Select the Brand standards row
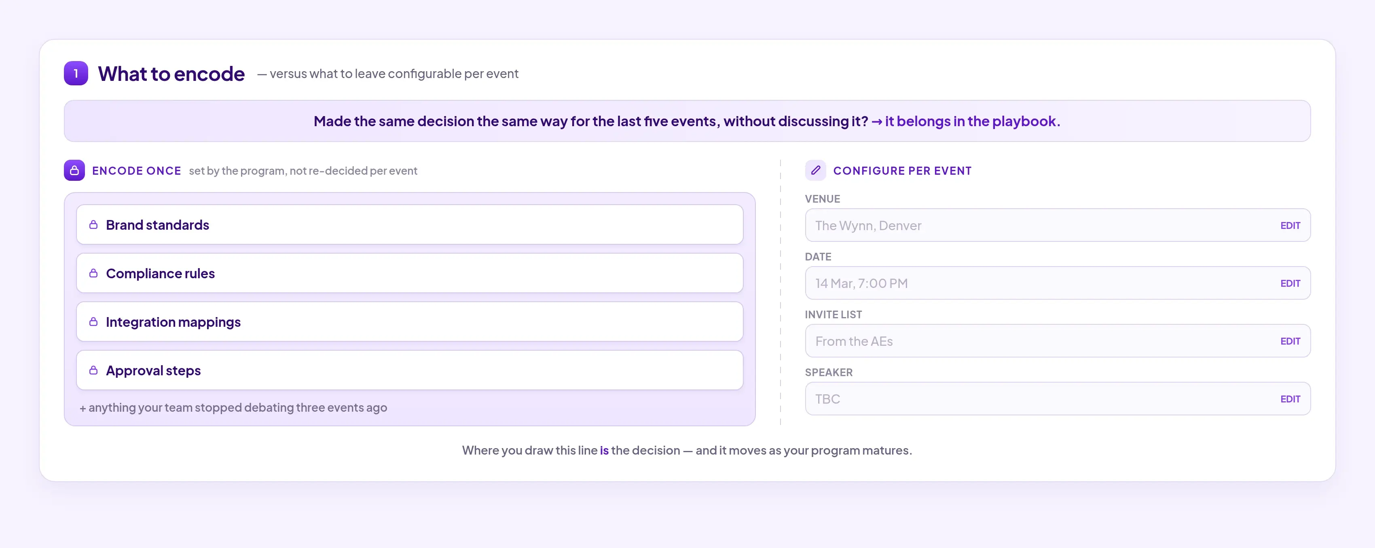 pyautogui.click(x=409, y=224)
